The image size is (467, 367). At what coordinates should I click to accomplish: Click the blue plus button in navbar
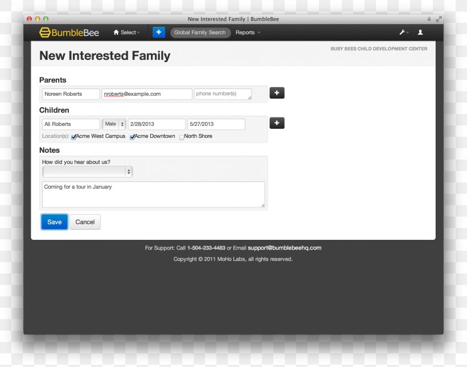(x=158, y=32)
